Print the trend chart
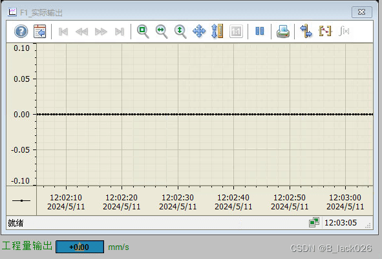 (283, 32)
